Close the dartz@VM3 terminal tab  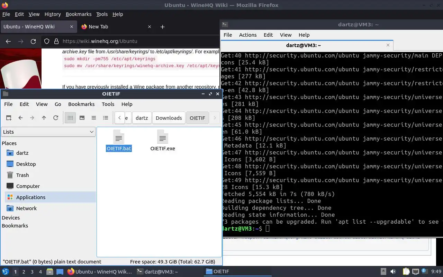pos(388,45)
